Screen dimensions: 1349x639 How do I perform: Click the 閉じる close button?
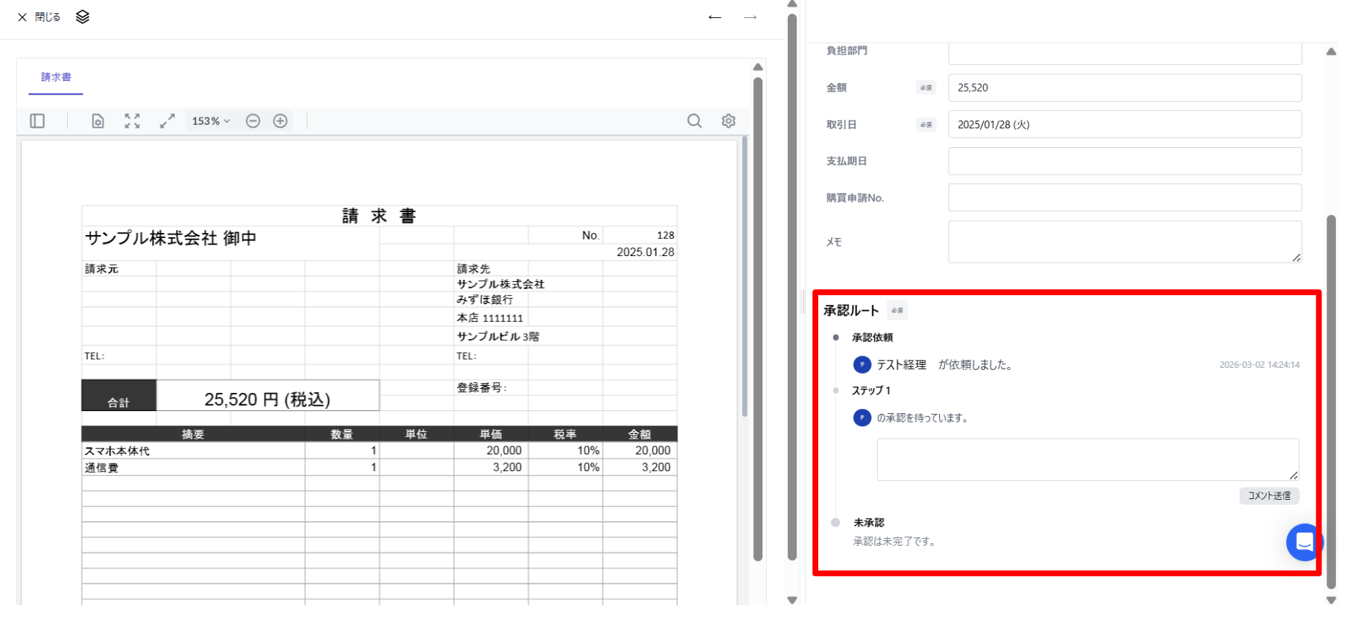pos(39,17)
